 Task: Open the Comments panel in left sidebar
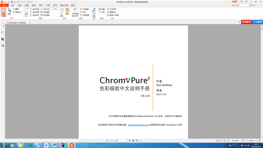(x=3, y=45)
